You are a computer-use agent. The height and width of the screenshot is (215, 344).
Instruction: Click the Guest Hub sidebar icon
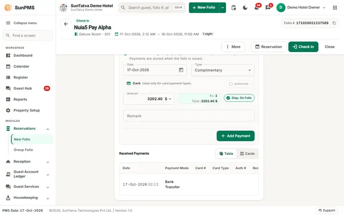pos(8,88)
